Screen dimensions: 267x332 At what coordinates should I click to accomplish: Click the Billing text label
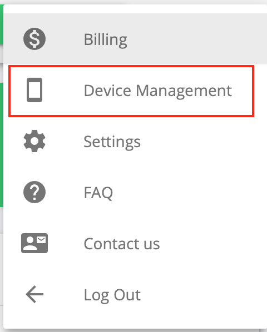(x=106, y=40)
